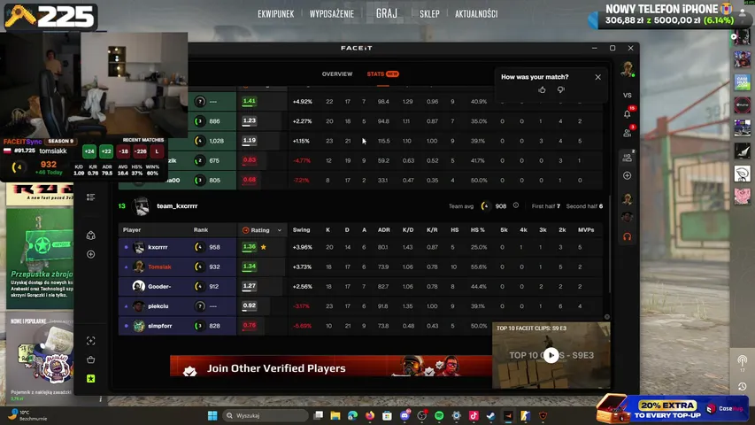Viewport: 755px width, 425px height.
Task: Open player Gooder- profile
Action: [x=159, y=287]
